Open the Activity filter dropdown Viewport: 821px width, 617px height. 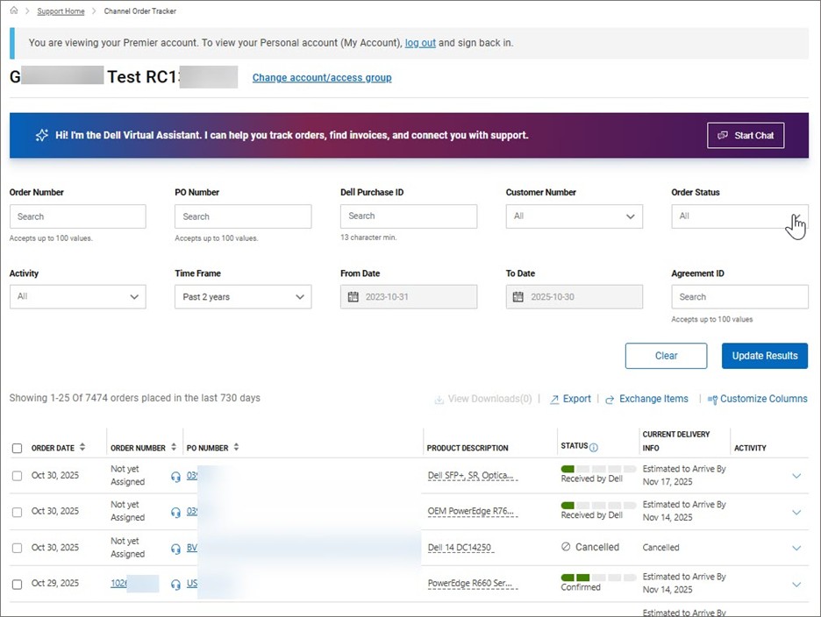tap(77, 297)
